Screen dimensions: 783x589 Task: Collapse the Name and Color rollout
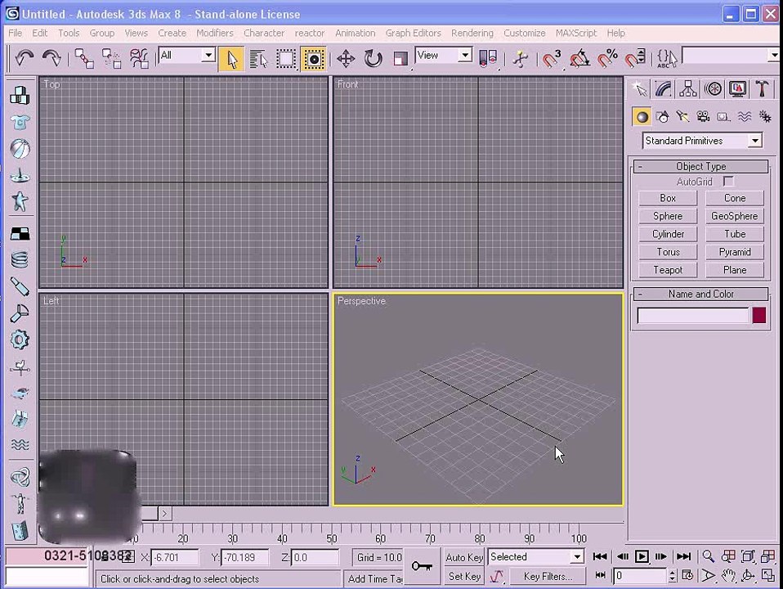pos(700,294)
